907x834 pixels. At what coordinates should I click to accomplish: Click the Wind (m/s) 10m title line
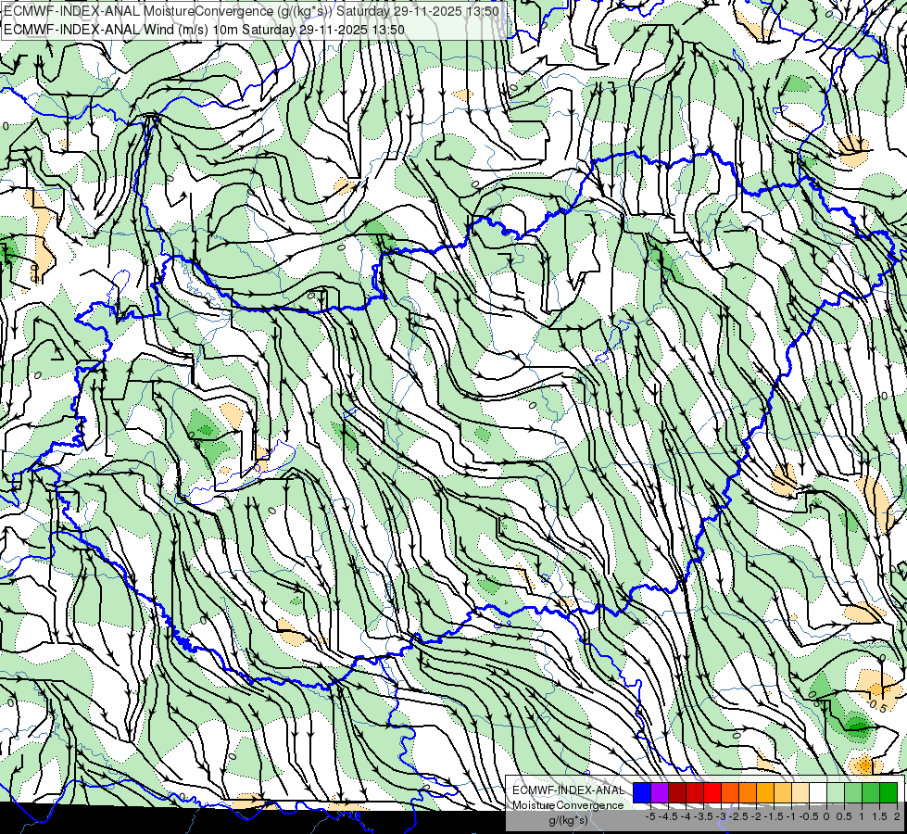coord(204,30)
